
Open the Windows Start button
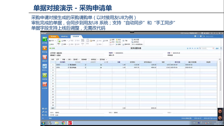pos(43,123)
